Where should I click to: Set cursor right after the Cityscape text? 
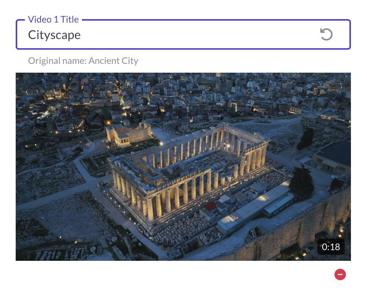coord(81,35)
